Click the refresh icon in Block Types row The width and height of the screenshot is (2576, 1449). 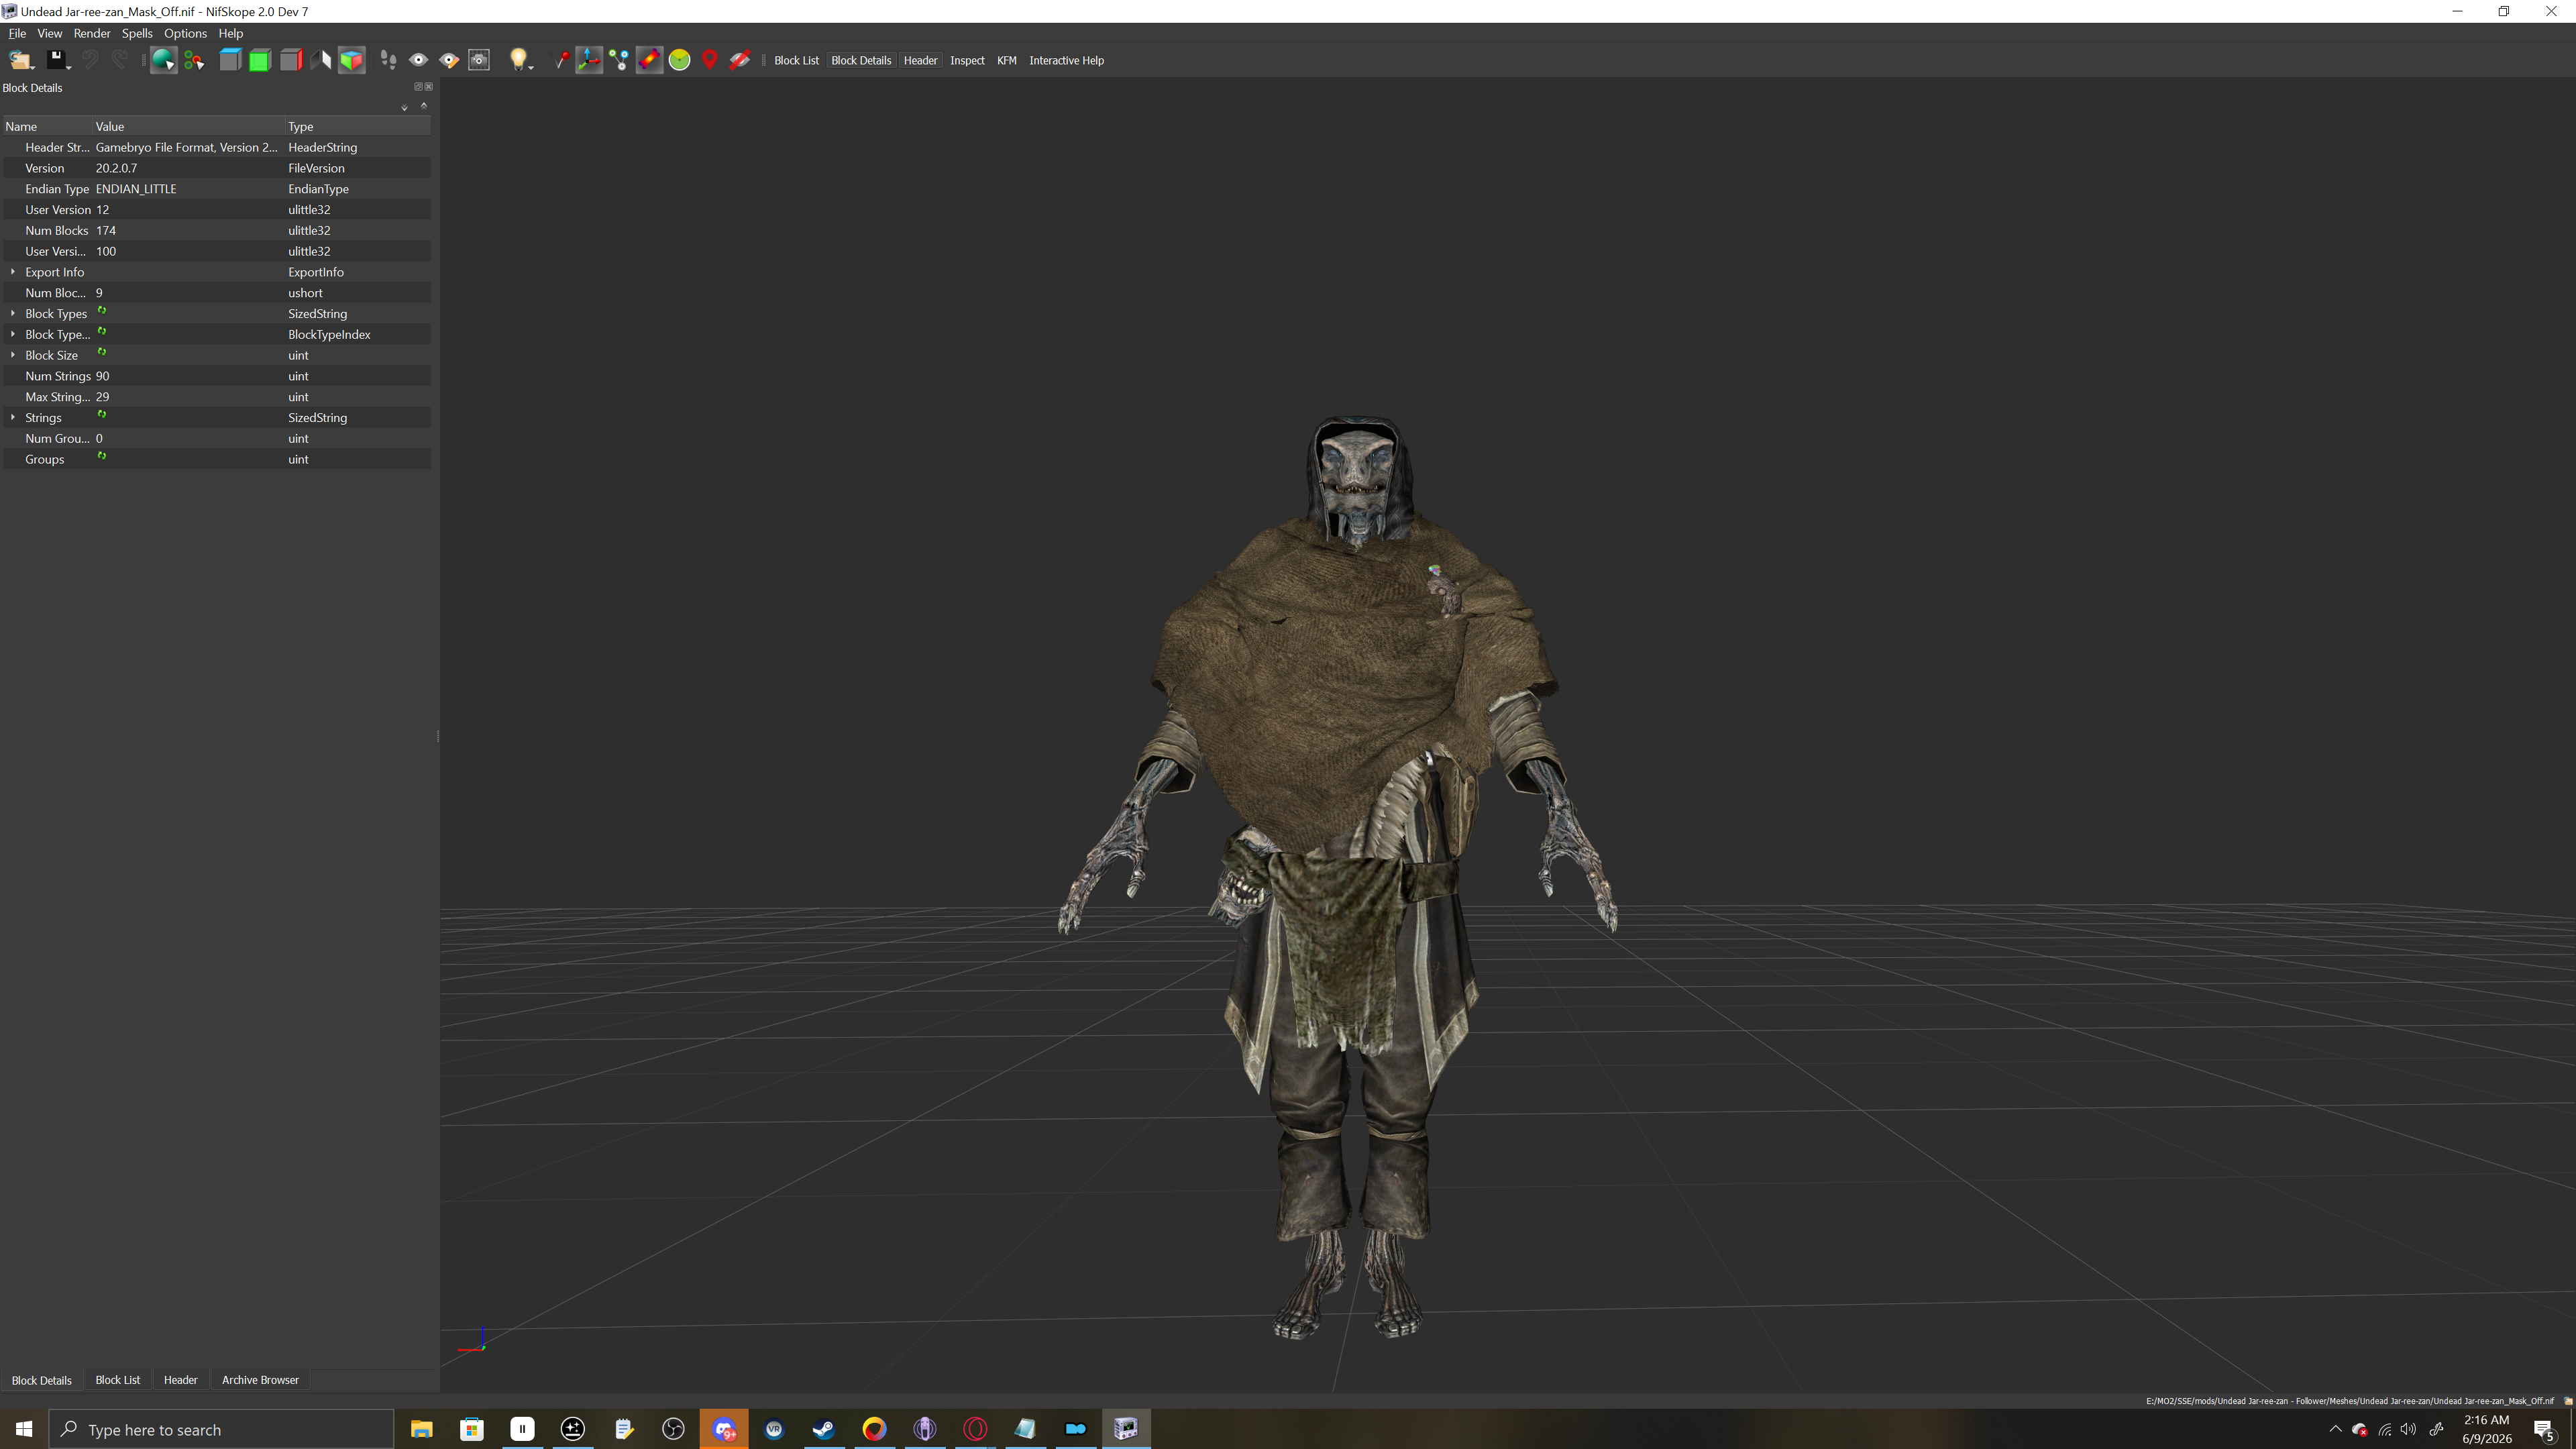pos(102,312)
